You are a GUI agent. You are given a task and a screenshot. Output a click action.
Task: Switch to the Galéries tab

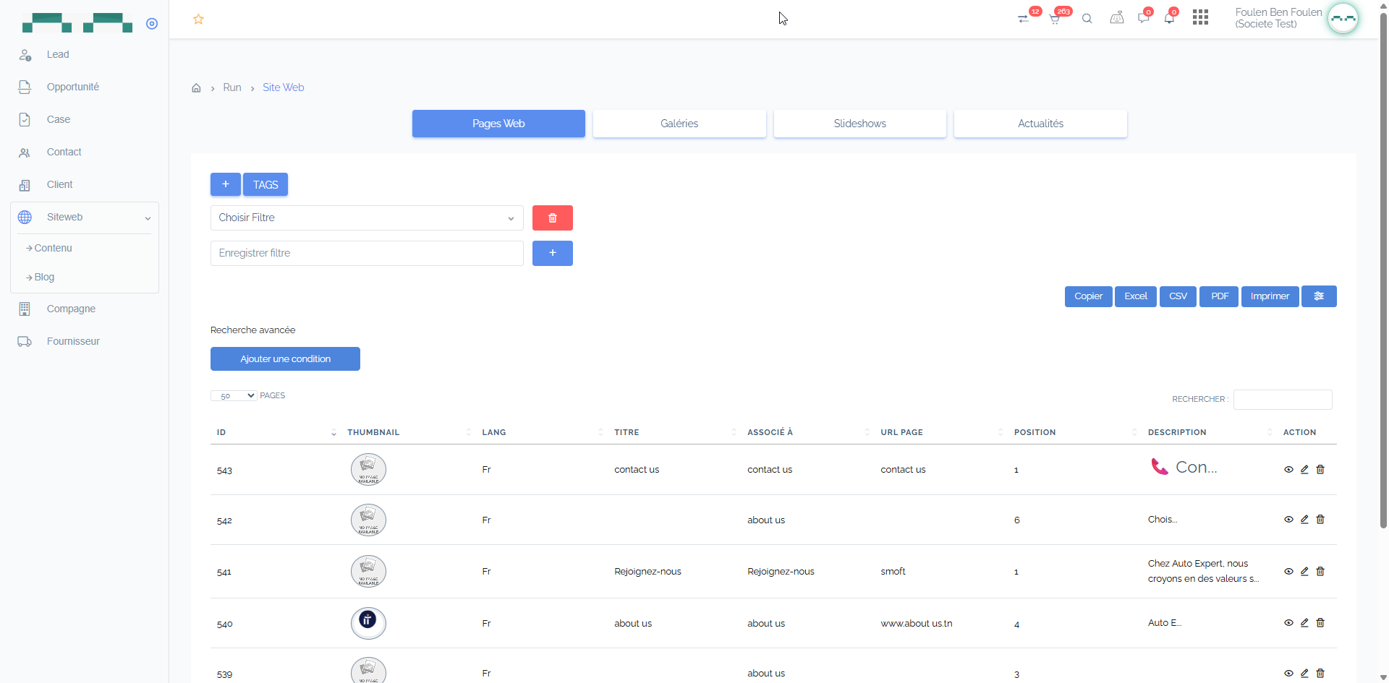click(679, 124)
